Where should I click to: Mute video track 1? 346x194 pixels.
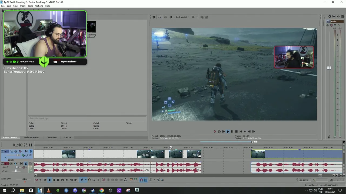coord(26,151)
